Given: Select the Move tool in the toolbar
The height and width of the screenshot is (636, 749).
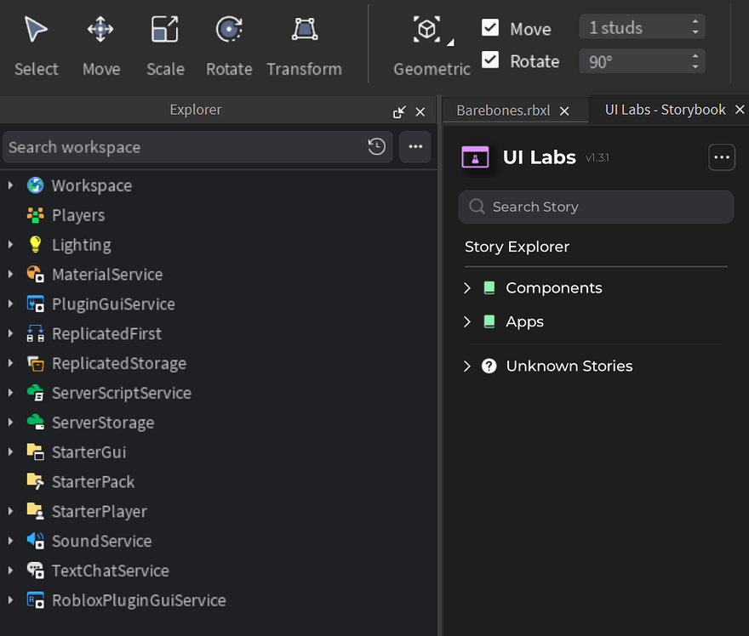Looking at the screenshot, I should [100, 43].
